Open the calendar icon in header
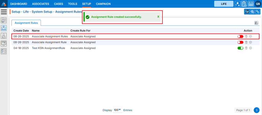The height and width of the screenshot is (115, 262). tap(251, 4)
